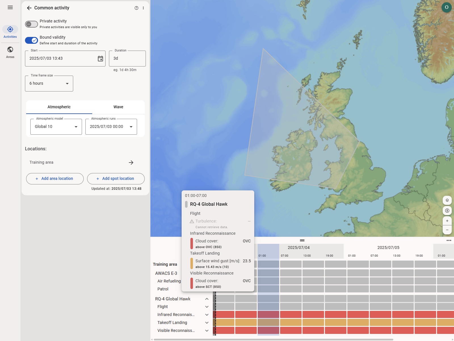Expand the Flight row chevron
The height and width of the screenshot is (341, 454).
pos(207,307)
